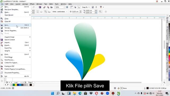Select Import... from the File menu
Screen dimensions: 170x96
click(x=16, y=42)
